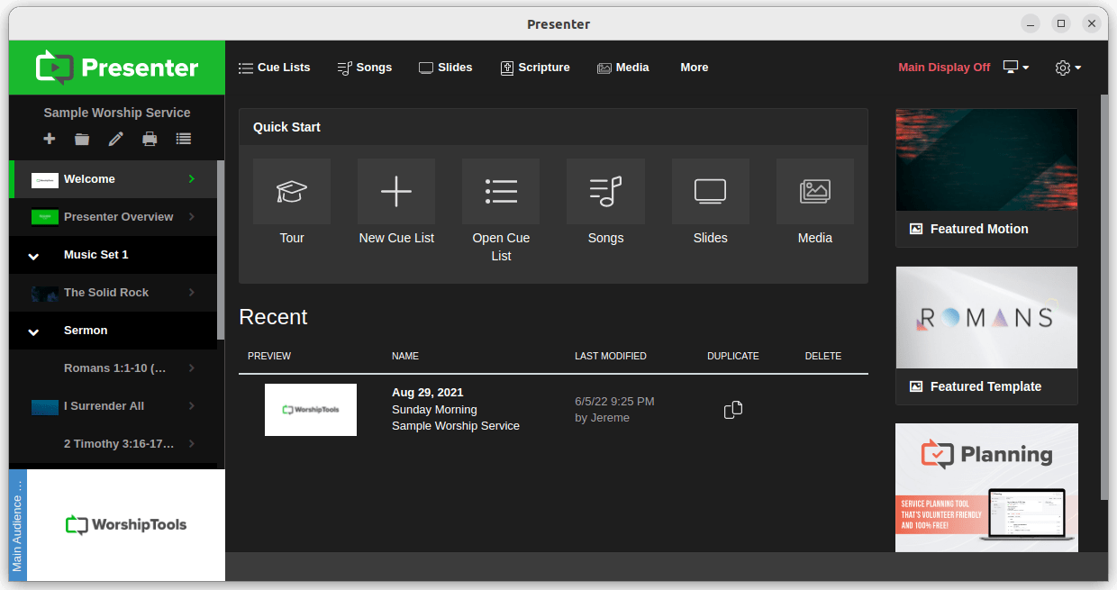Launch the Tour from Quick Start
The height and width of the screenshot is (590, 1117).
click(x=292, y=203)
